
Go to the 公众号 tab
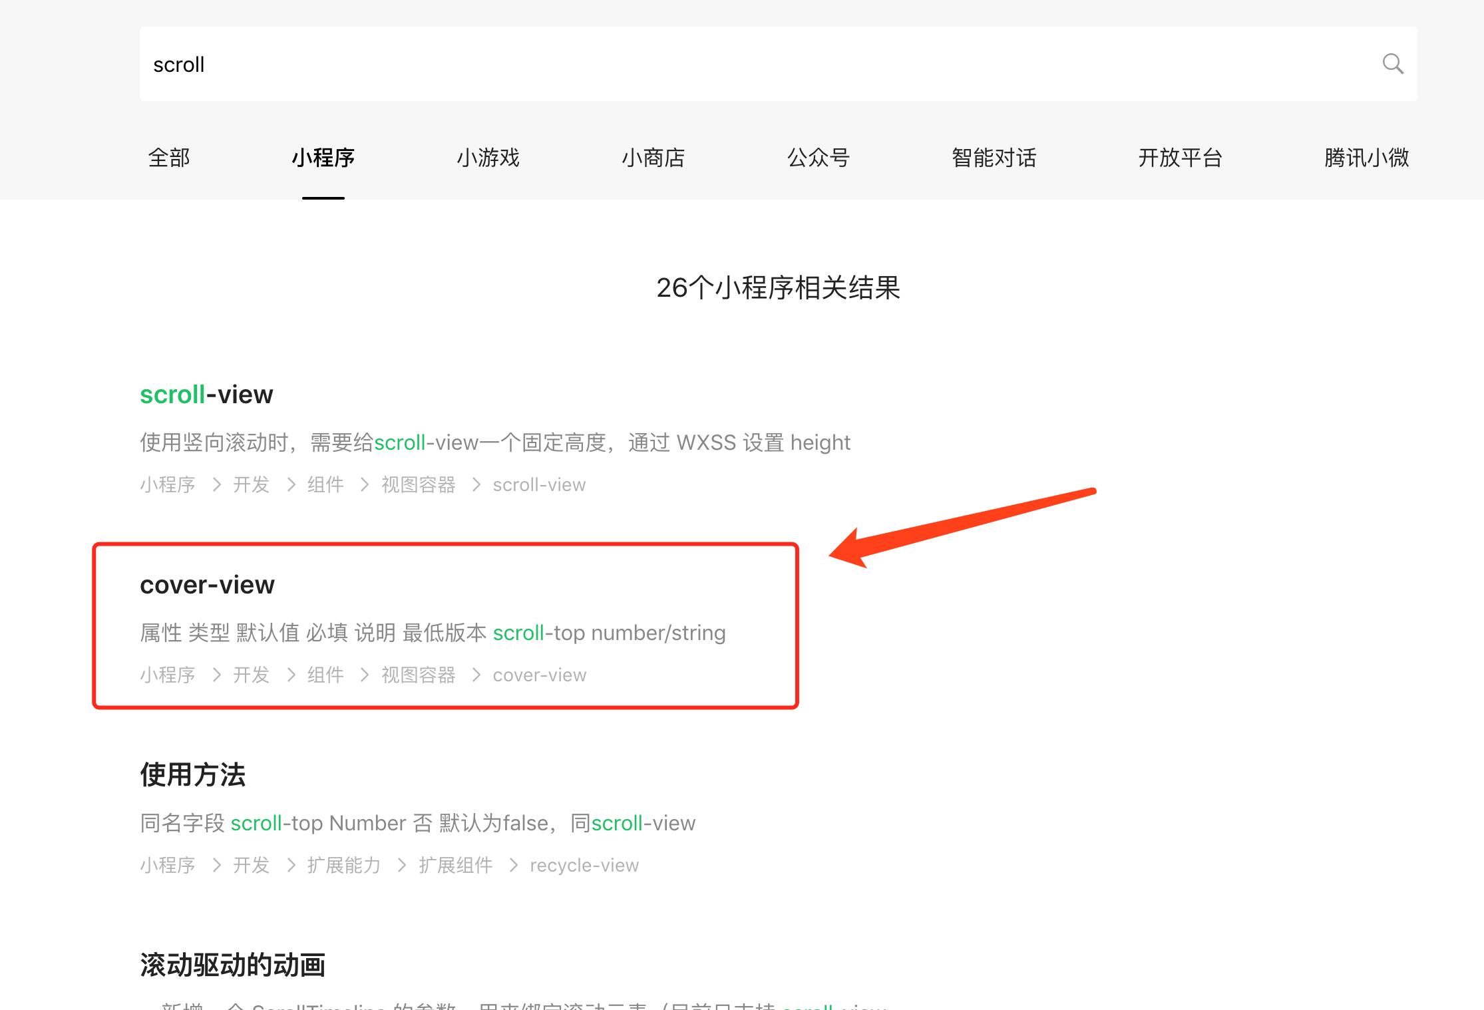(818, 158)
